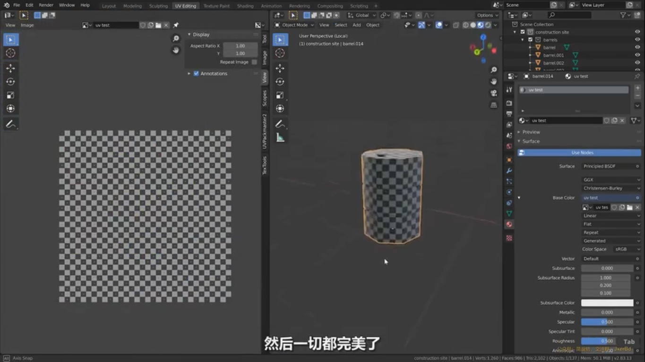This screenshot has height=362, width=645.
Task: Toggle the camera view icon
Action: click(x=494, y=93)
